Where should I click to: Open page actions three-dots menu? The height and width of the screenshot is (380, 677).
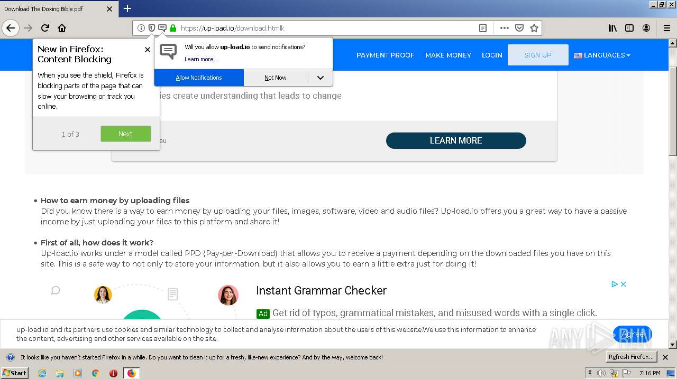(505, 28)
